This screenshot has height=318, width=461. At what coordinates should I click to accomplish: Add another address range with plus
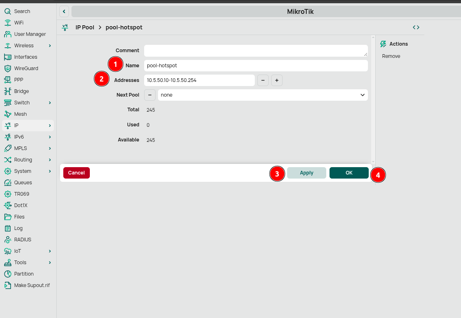point(276,80)
